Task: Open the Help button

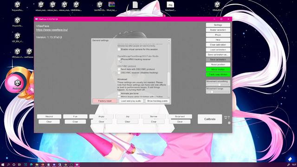Action: click(x=218, y=40)
